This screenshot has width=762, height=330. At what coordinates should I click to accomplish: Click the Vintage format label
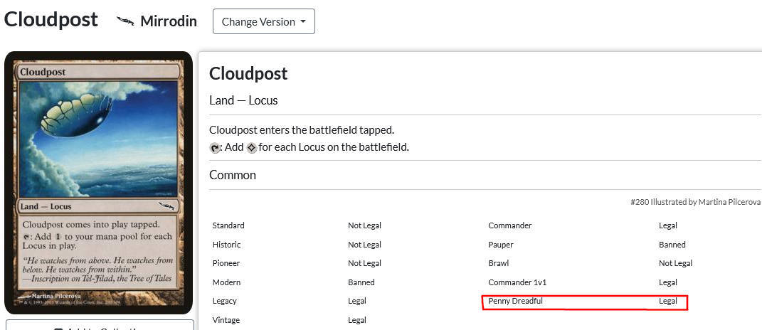226,320
